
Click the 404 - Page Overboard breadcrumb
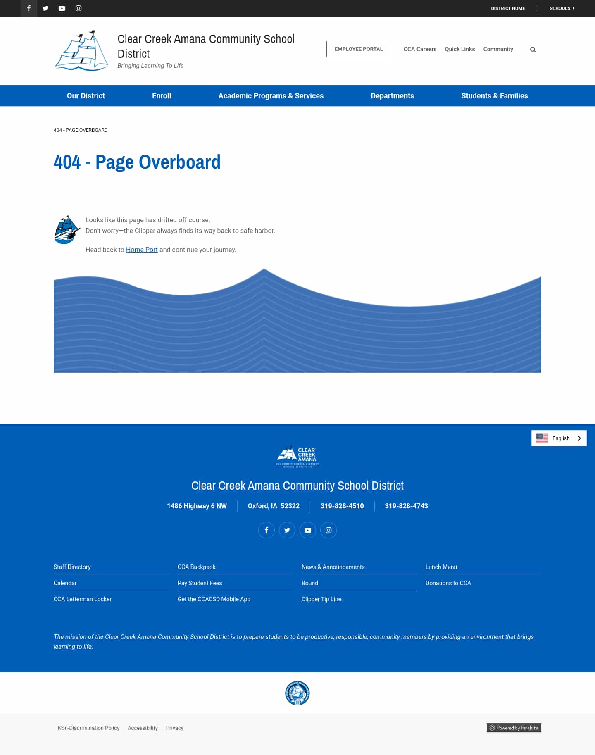click(x=81, y=130)
